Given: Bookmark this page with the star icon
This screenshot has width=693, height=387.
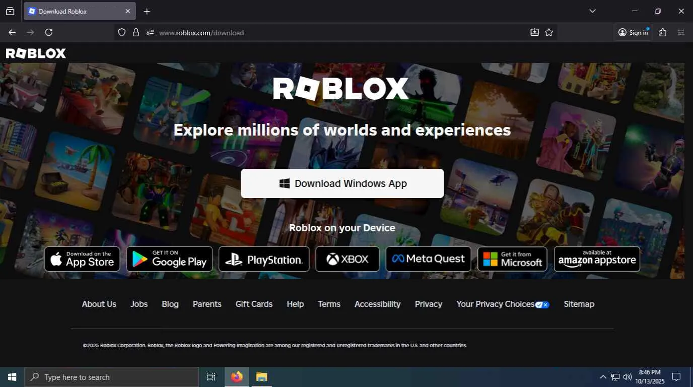Looking at the screenshot, I should pos(549,32).
